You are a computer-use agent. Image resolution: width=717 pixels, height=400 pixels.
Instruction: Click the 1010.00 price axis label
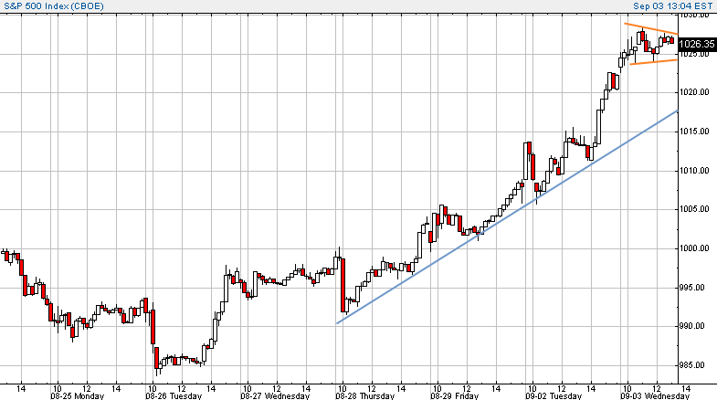click(694, 171)
